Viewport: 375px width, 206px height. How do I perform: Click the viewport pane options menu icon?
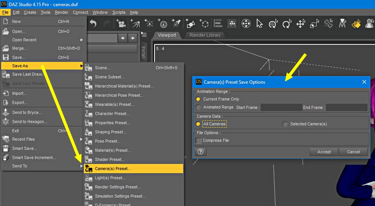click(144, 35)
